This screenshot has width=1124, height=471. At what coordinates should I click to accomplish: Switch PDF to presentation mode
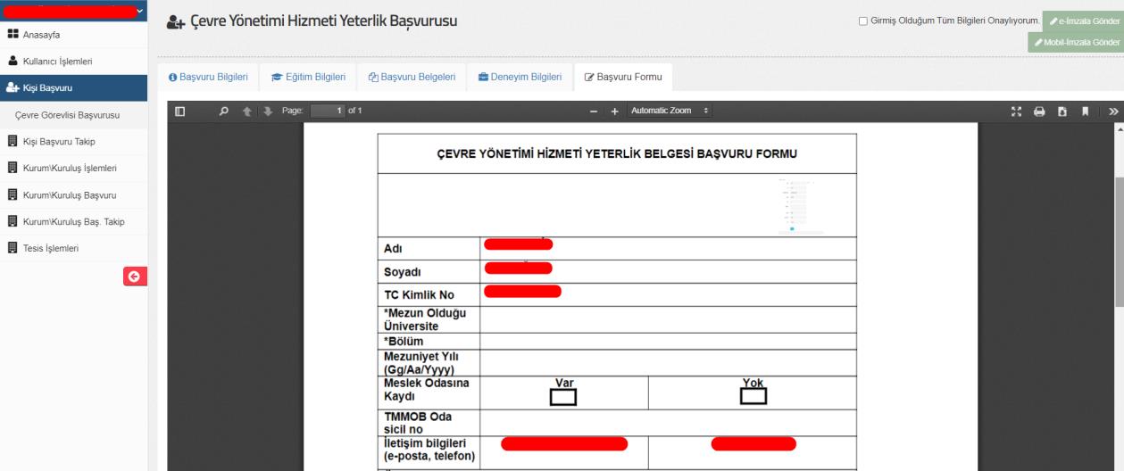[1018, 111]
